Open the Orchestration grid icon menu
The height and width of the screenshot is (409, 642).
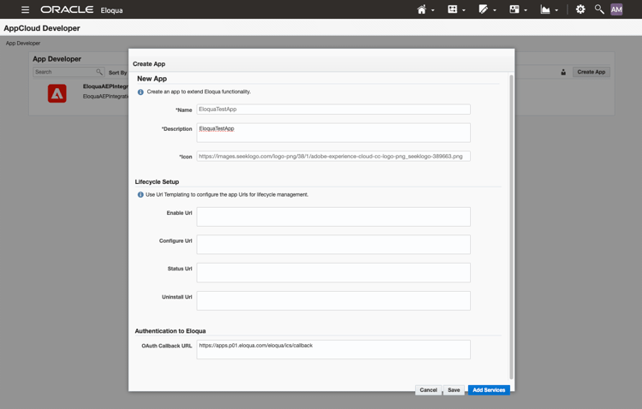point(453,9)
